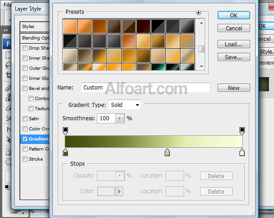Click the New gradient button

pos(234,88)
